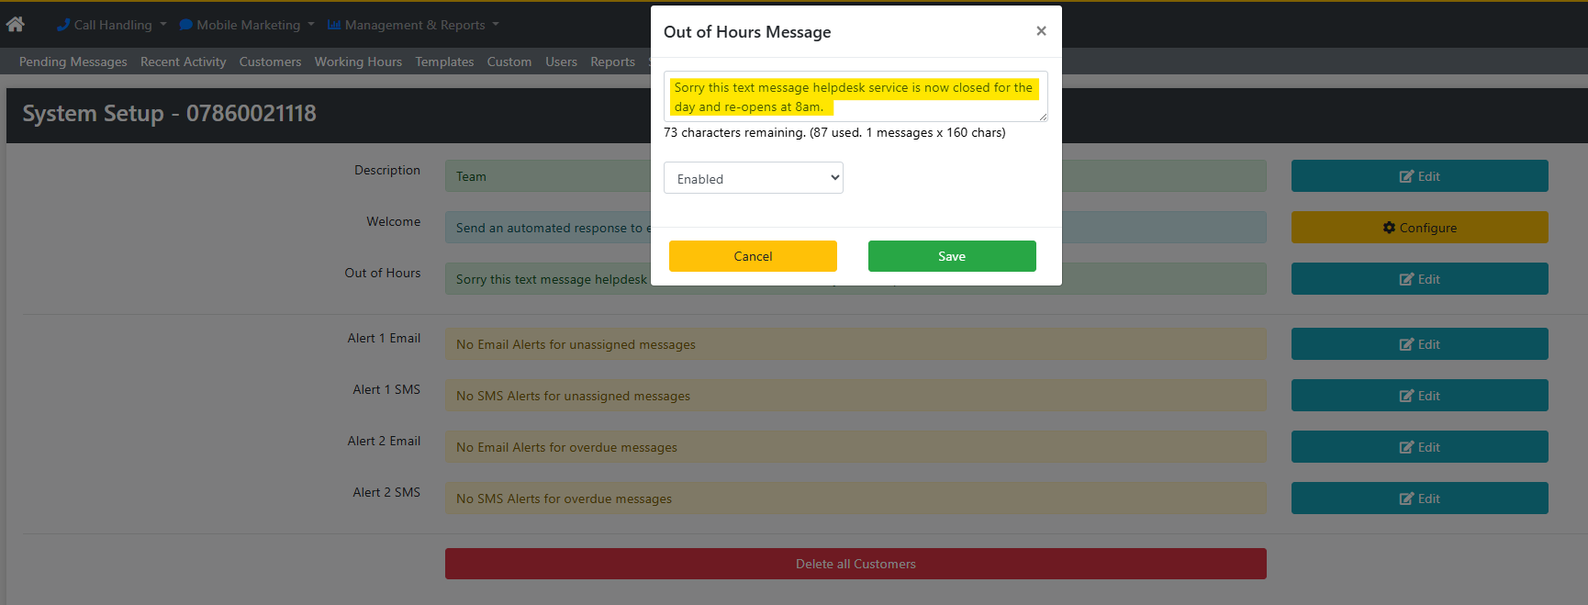Open Management & Reports dropdown
Viewport: 1588px width, 605px height.
(x=414, y=25)
